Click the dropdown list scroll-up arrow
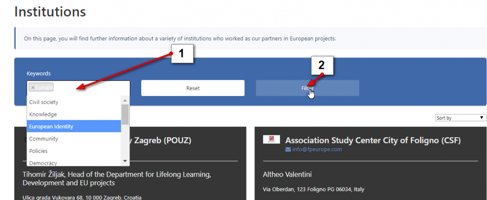 125,100
